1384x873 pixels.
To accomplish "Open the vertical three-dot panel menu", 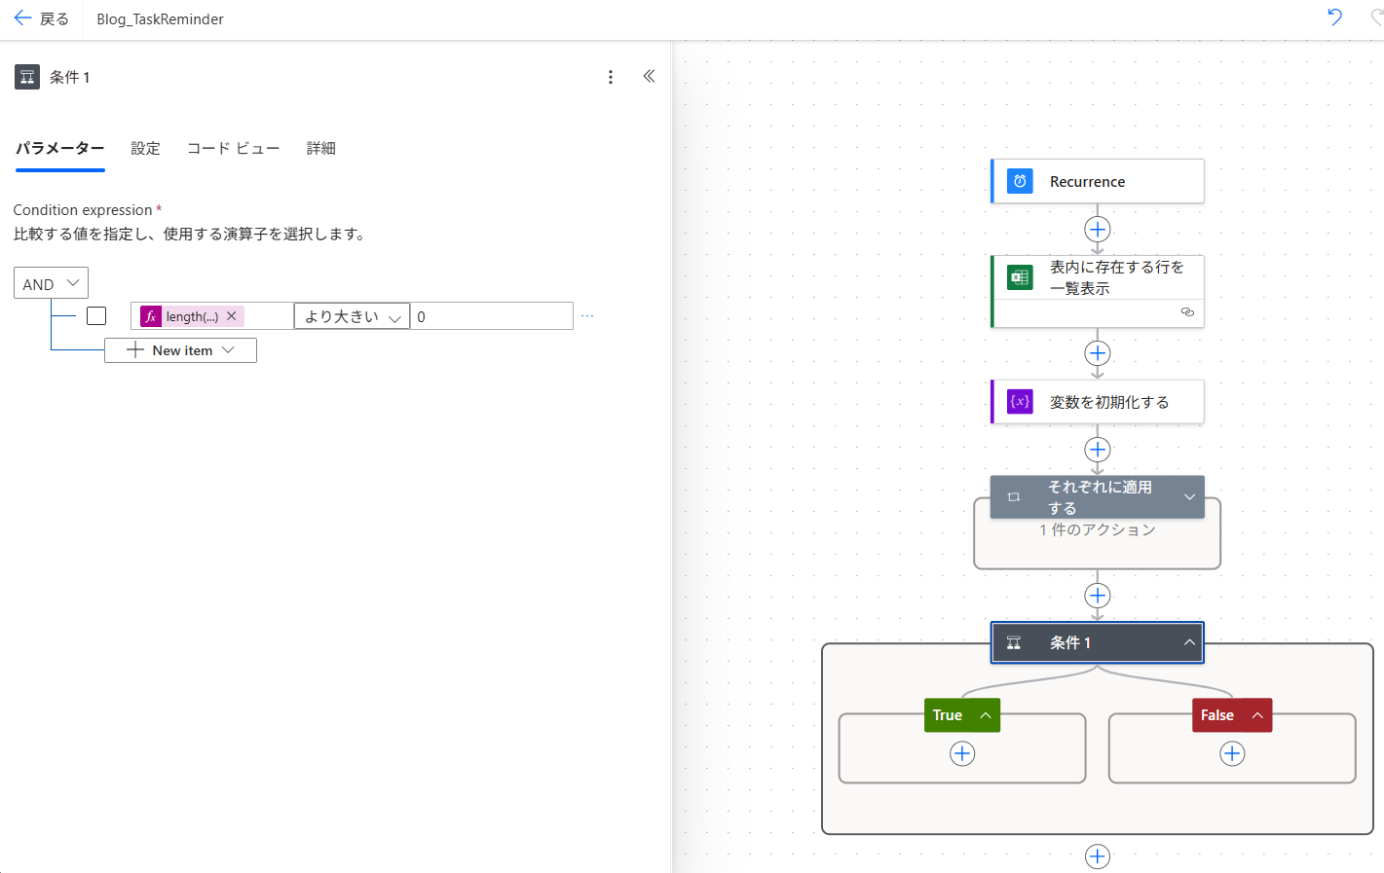I will click(611, 77).
